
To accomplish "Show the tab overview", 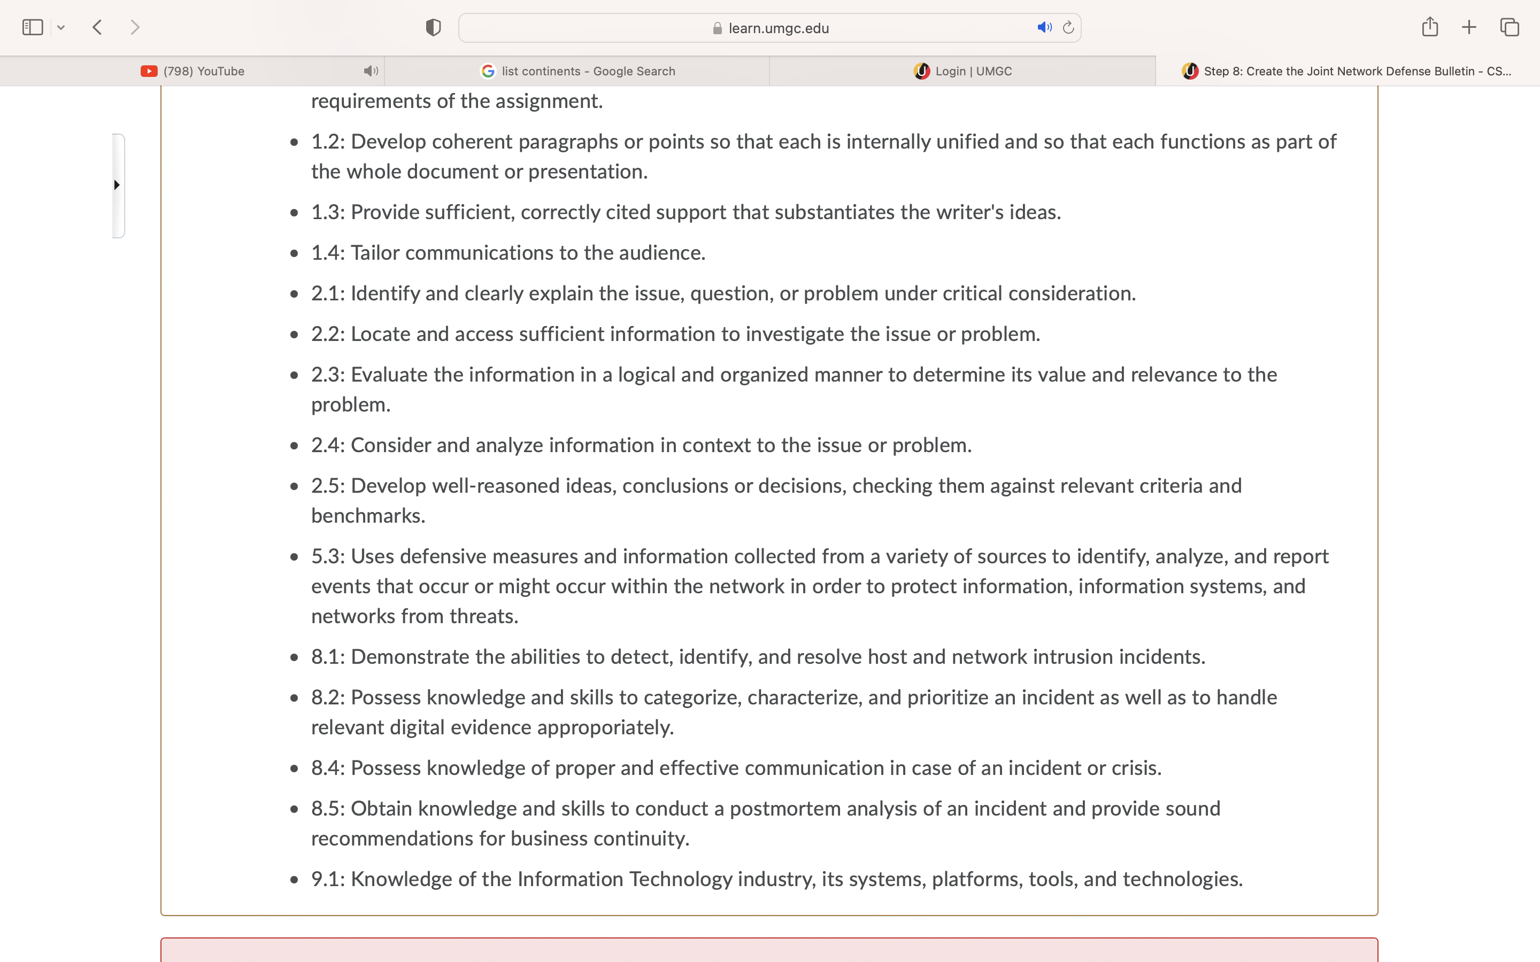I will point(1510,27).
